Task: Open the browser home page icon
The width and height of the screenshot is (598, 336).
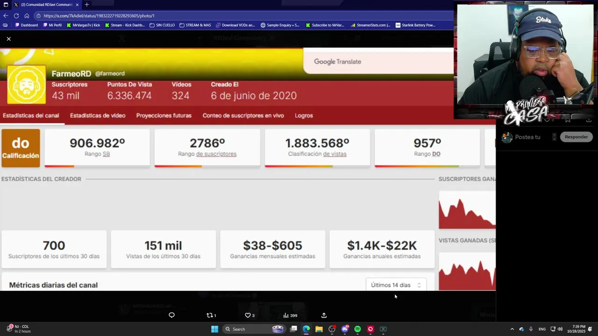Action: pyautogui.click(x=27, y=15)
